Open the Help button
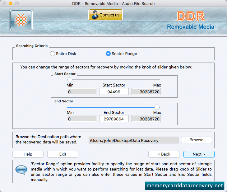The width and height of the screenshot is (227, 192). (x=28, y=154)
